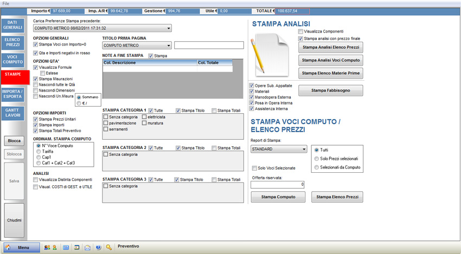Select the Tariffa ordering radio button
The height and width of the screenshot is (254, 461).
[37, 152]
